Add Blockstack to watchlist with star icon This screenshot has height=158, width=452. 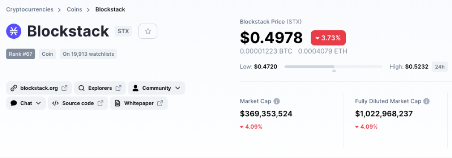(x=148, y=31)
